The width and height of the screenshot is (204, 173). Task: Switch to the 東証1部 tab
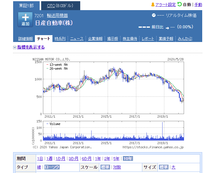coord(26,6)
